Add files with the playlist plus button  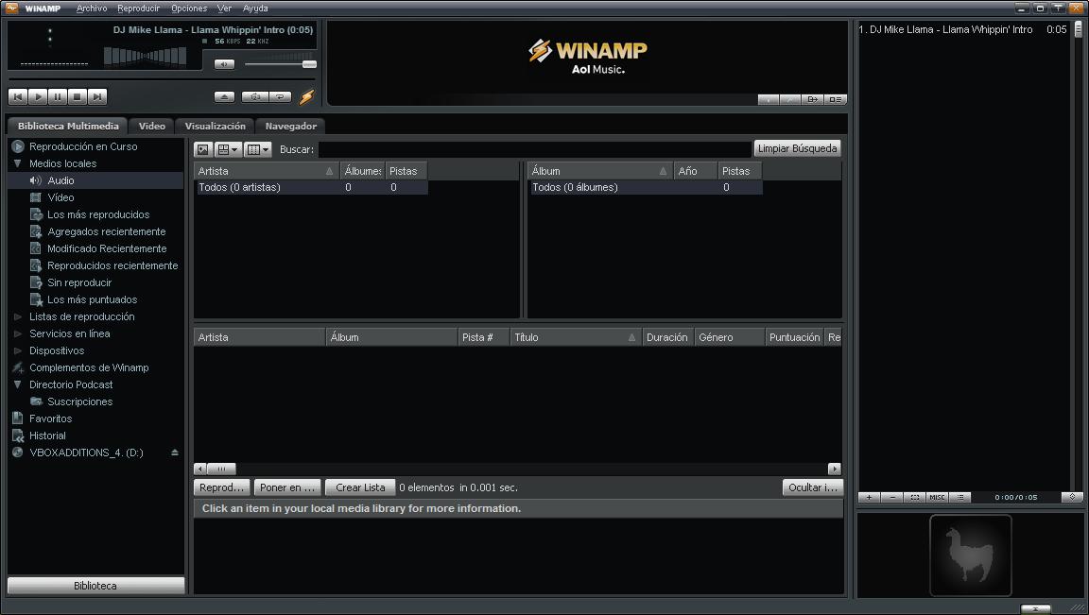[x=869, y=497]
